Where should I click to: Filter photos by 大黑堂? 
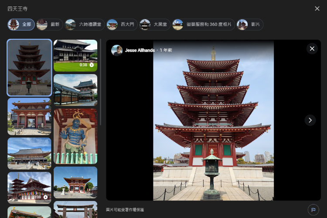tap(154, 24)
